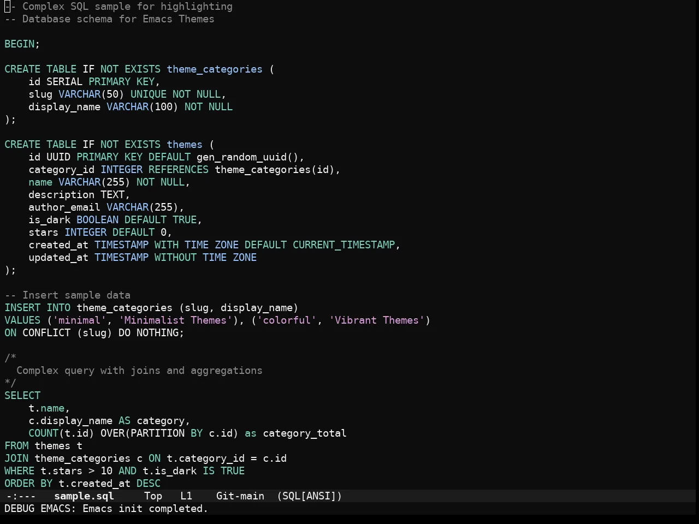
Task: Click the 'Minimalist Themes' string literal
Action: (175, 320)
